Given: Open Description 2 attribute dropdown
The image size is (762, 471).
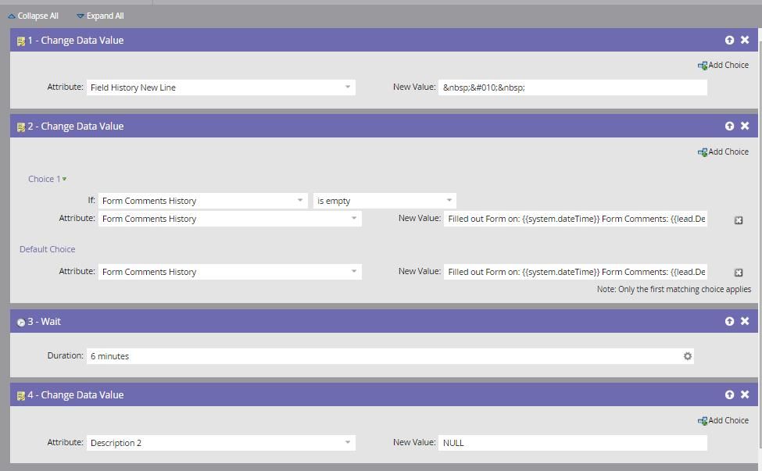Looking at the screenshot, I should click(348, 443).
